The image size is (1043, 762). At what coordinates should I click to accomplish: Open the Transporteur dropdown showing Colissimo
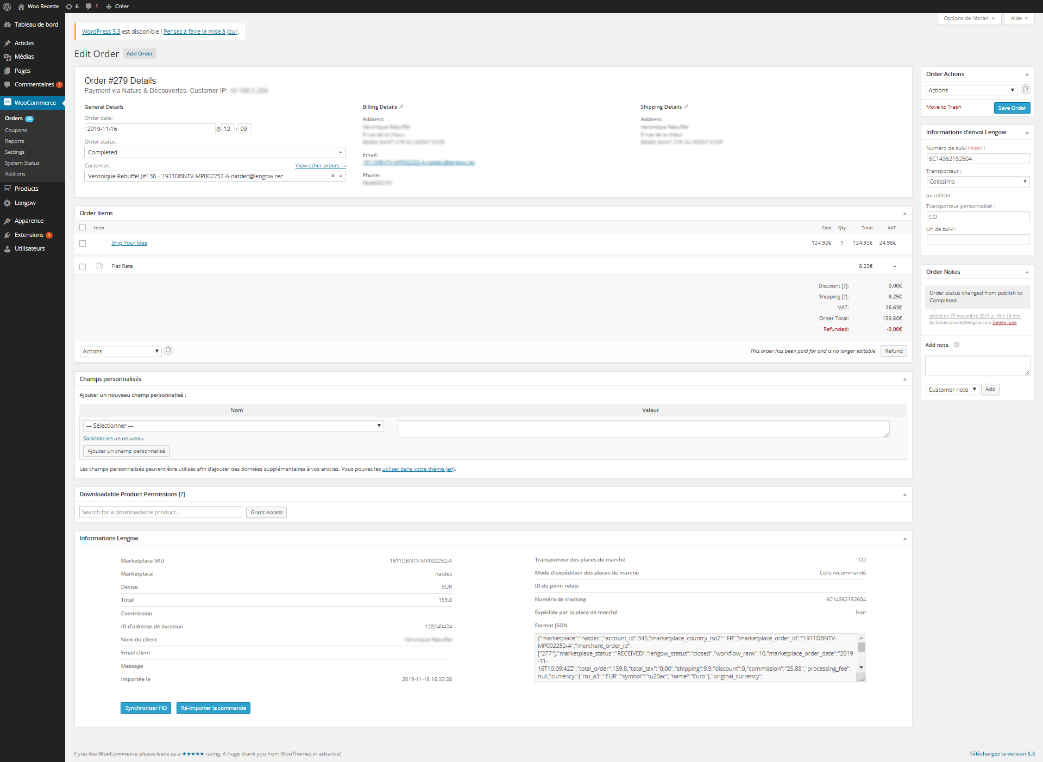point(978,182)
